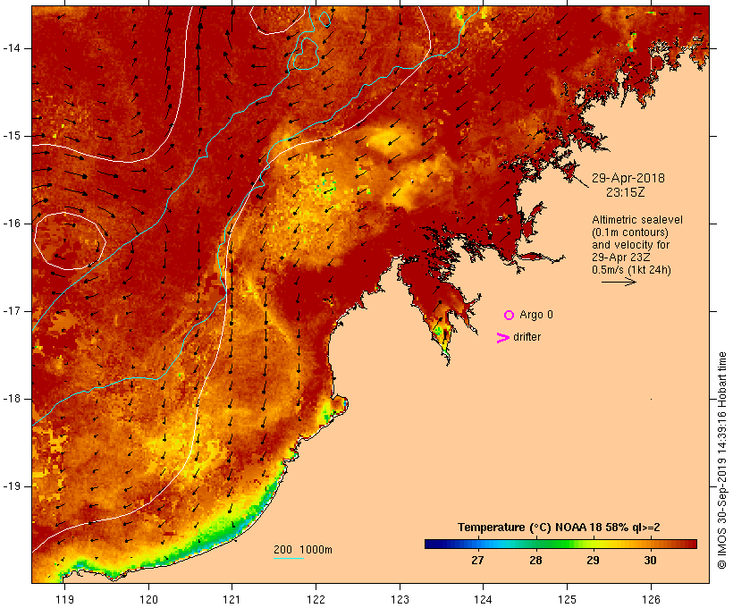This screenshot has height=608, width=733.
Task: Click latitude label '-17'
Action: pyautogui.click(x=11, y=311)
